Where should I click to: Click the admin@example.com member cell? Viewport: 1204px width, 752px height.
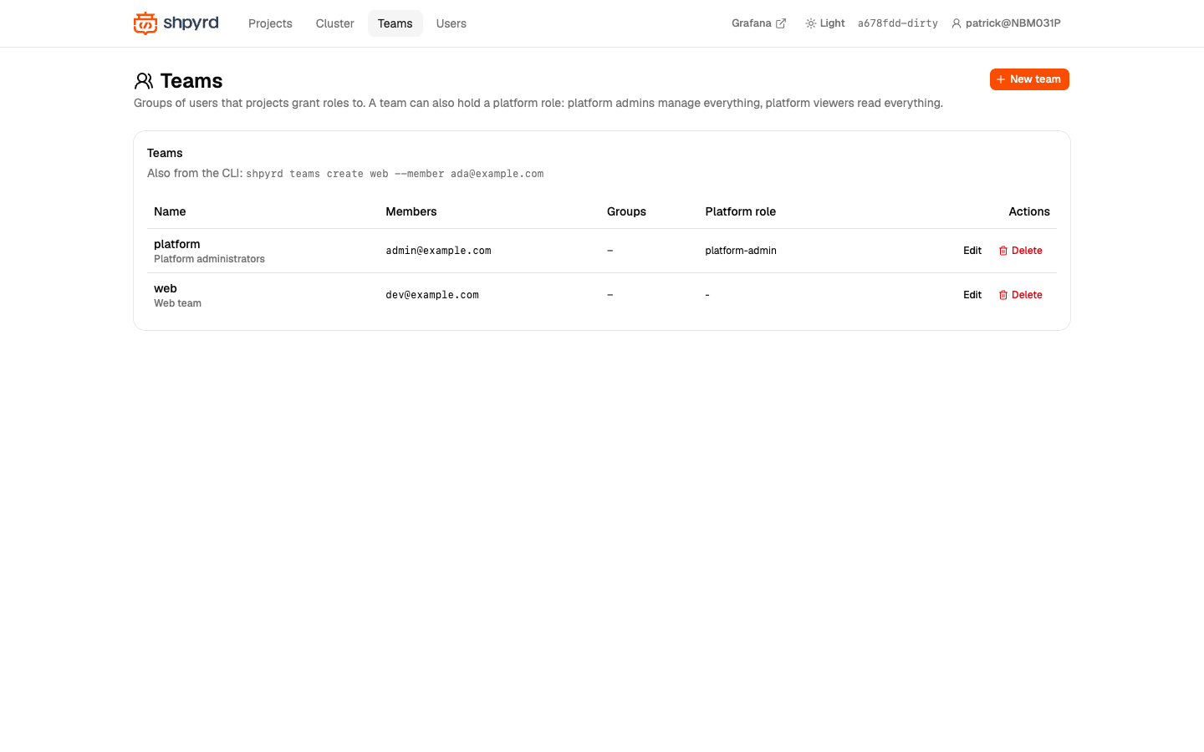pos(438,251)
